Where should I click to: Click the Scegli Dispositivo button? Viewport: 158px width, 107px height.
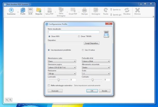pos(91,43)
